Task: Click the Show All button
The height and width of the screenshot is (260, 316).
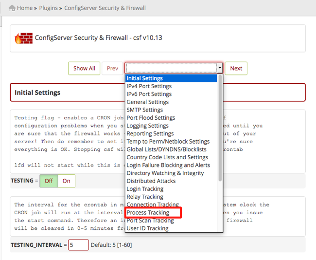Action: (84, 69)
